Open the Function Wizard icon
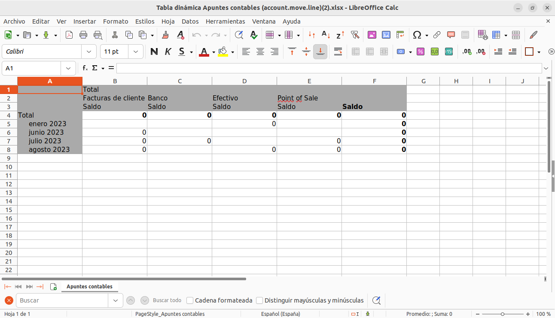Viewport: 555px width, 318px height. tap(85, 68)
